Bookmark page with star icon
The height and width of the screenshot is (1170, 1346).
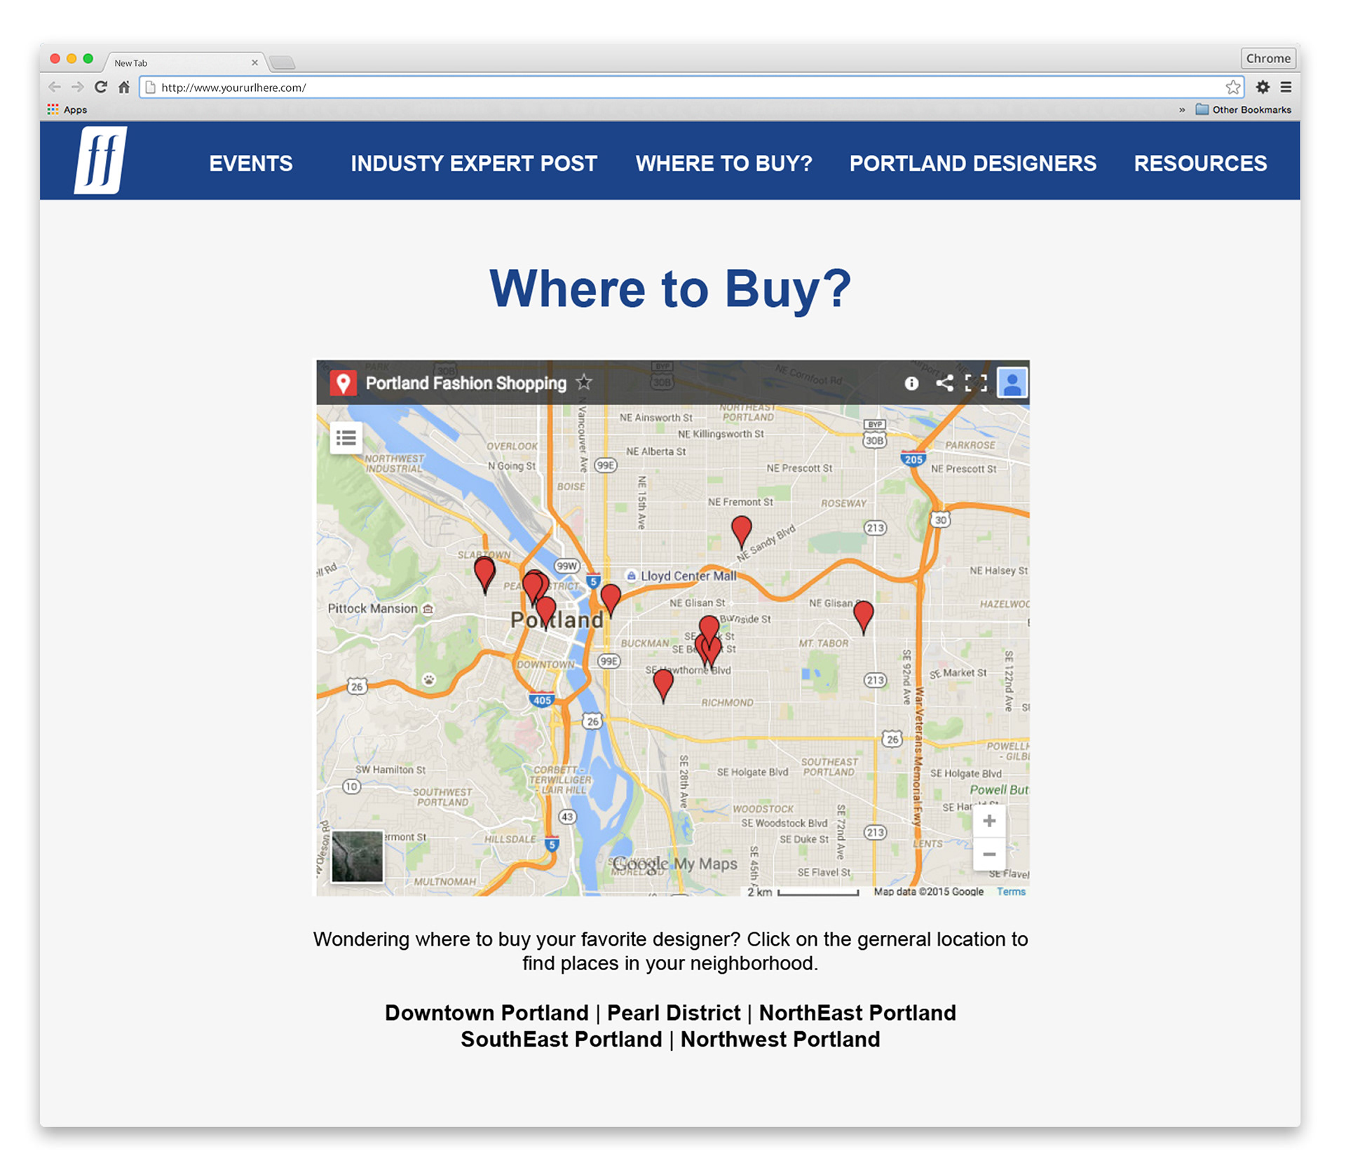pos(1232,88)
